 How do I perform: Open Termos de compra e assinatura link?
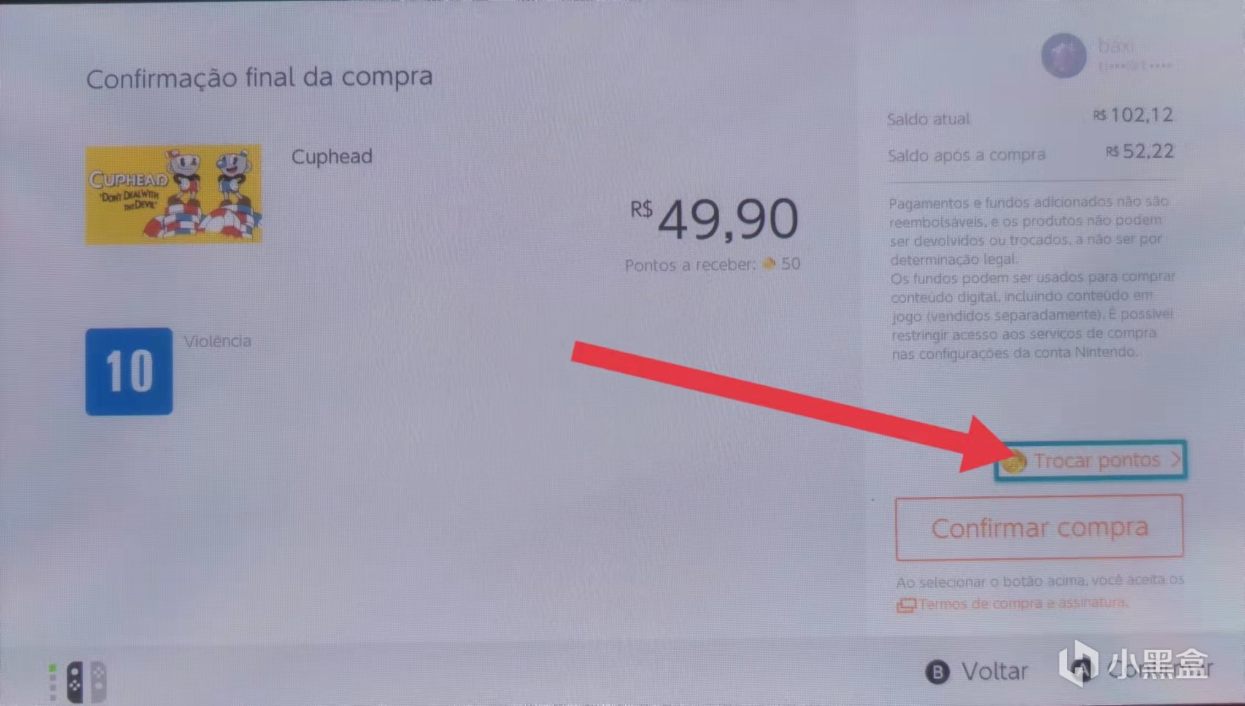pos(1023,604)
